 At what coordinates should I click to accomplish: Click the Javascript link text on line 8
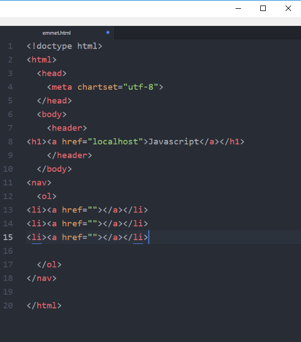click(x=173, y=142)
